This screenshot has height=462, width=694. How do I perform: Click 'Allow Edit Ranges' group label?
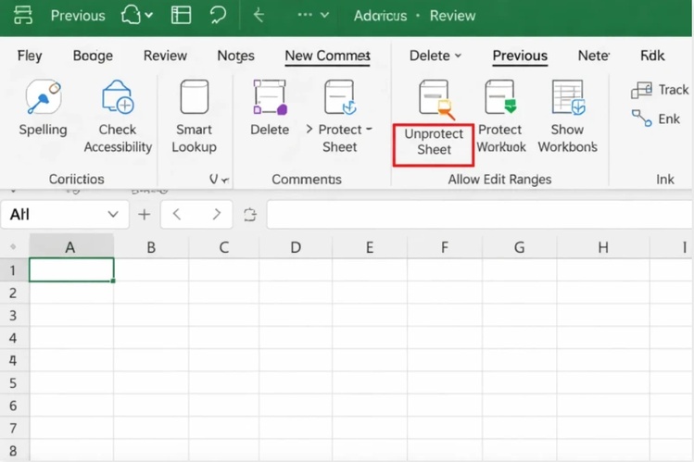[499, 179]
